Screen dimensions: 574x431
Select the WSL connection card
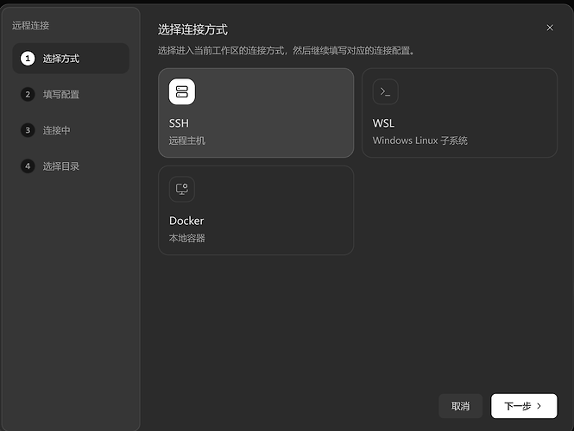(459, 113)
